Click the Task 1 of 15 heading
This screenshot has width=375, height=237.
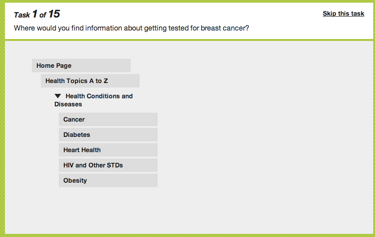37,14
